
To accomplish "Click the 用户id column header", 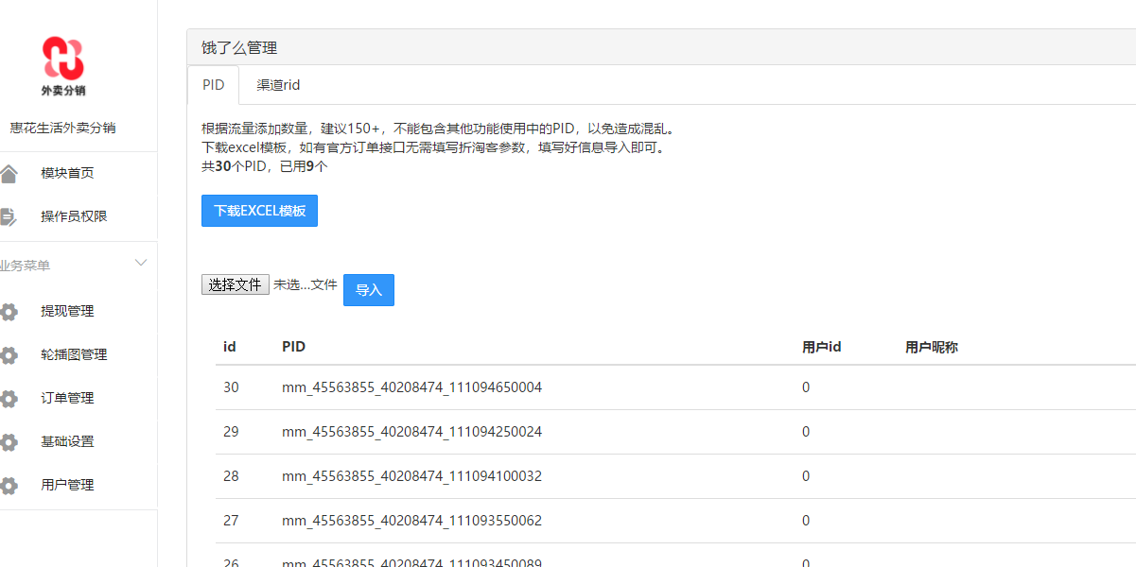I will tap(822, 347).
